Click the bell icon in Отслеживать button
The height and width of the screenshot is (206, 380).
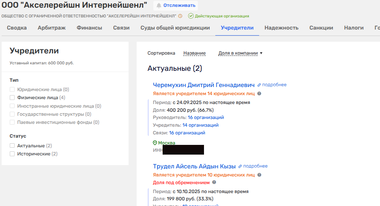(x=159, y=6)
